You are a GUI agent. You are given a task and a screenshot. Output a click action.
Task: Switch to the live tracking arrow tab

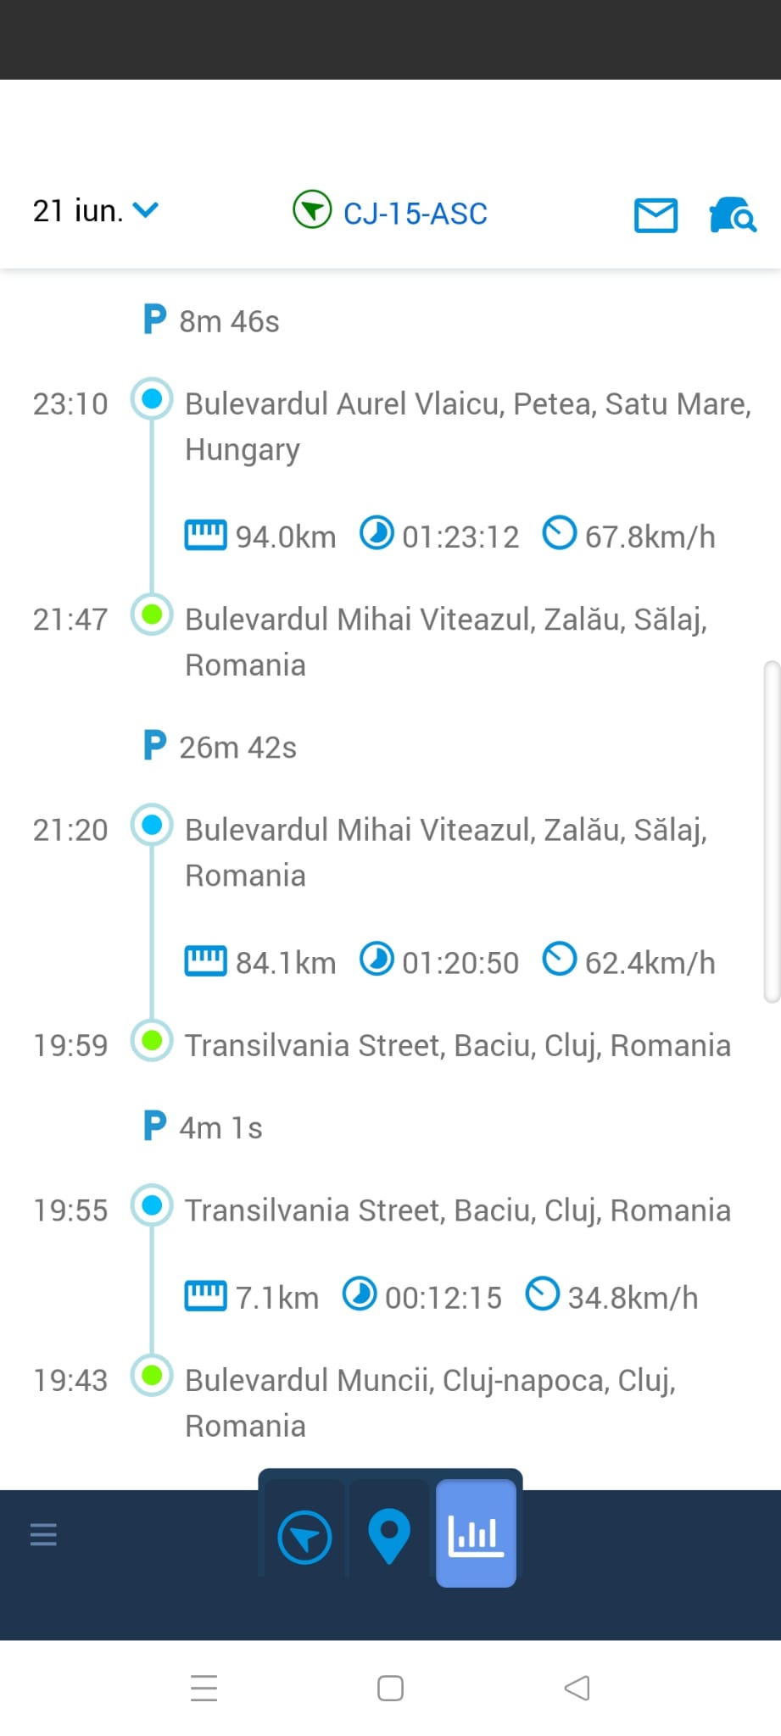pos(304,1536)
